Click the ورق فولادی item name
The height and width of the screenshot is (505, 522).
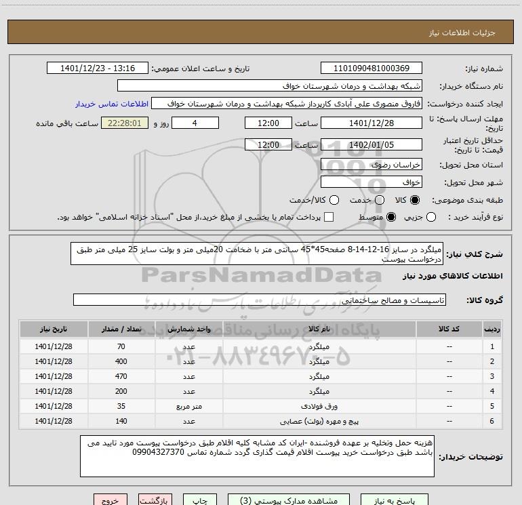[319, 406]
